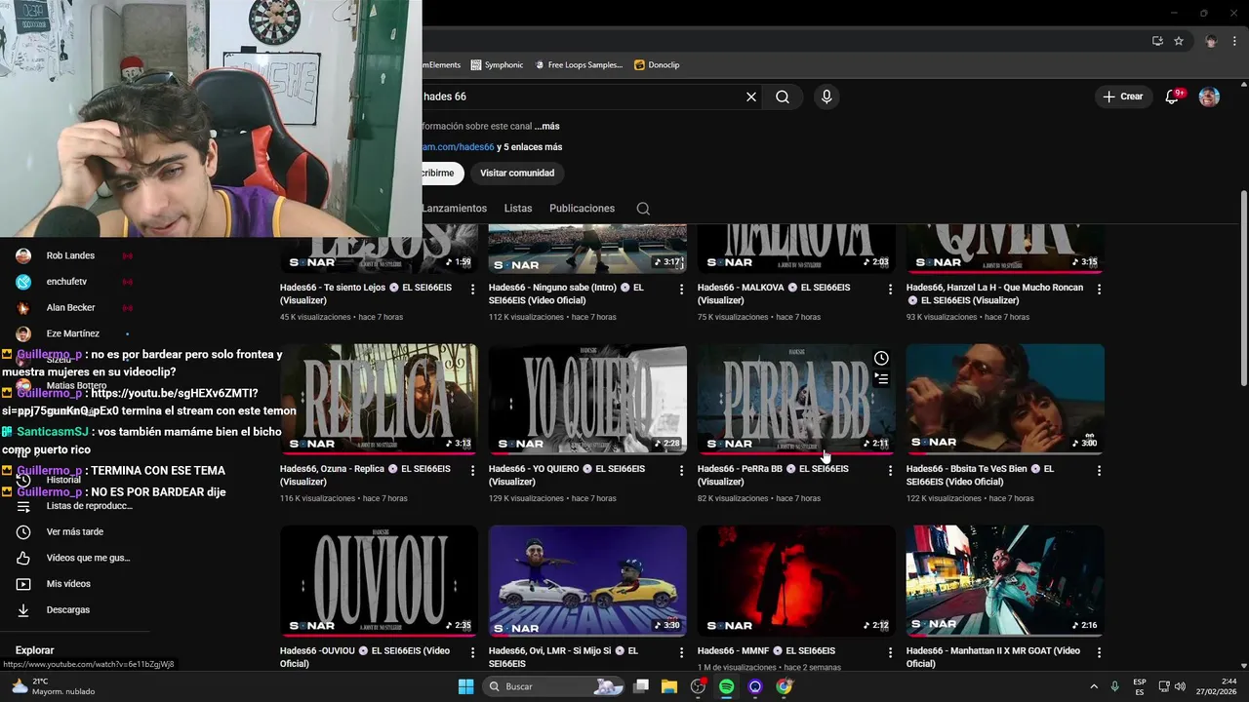
Task: Open the hades66 profile link
Action: point(459,147)
